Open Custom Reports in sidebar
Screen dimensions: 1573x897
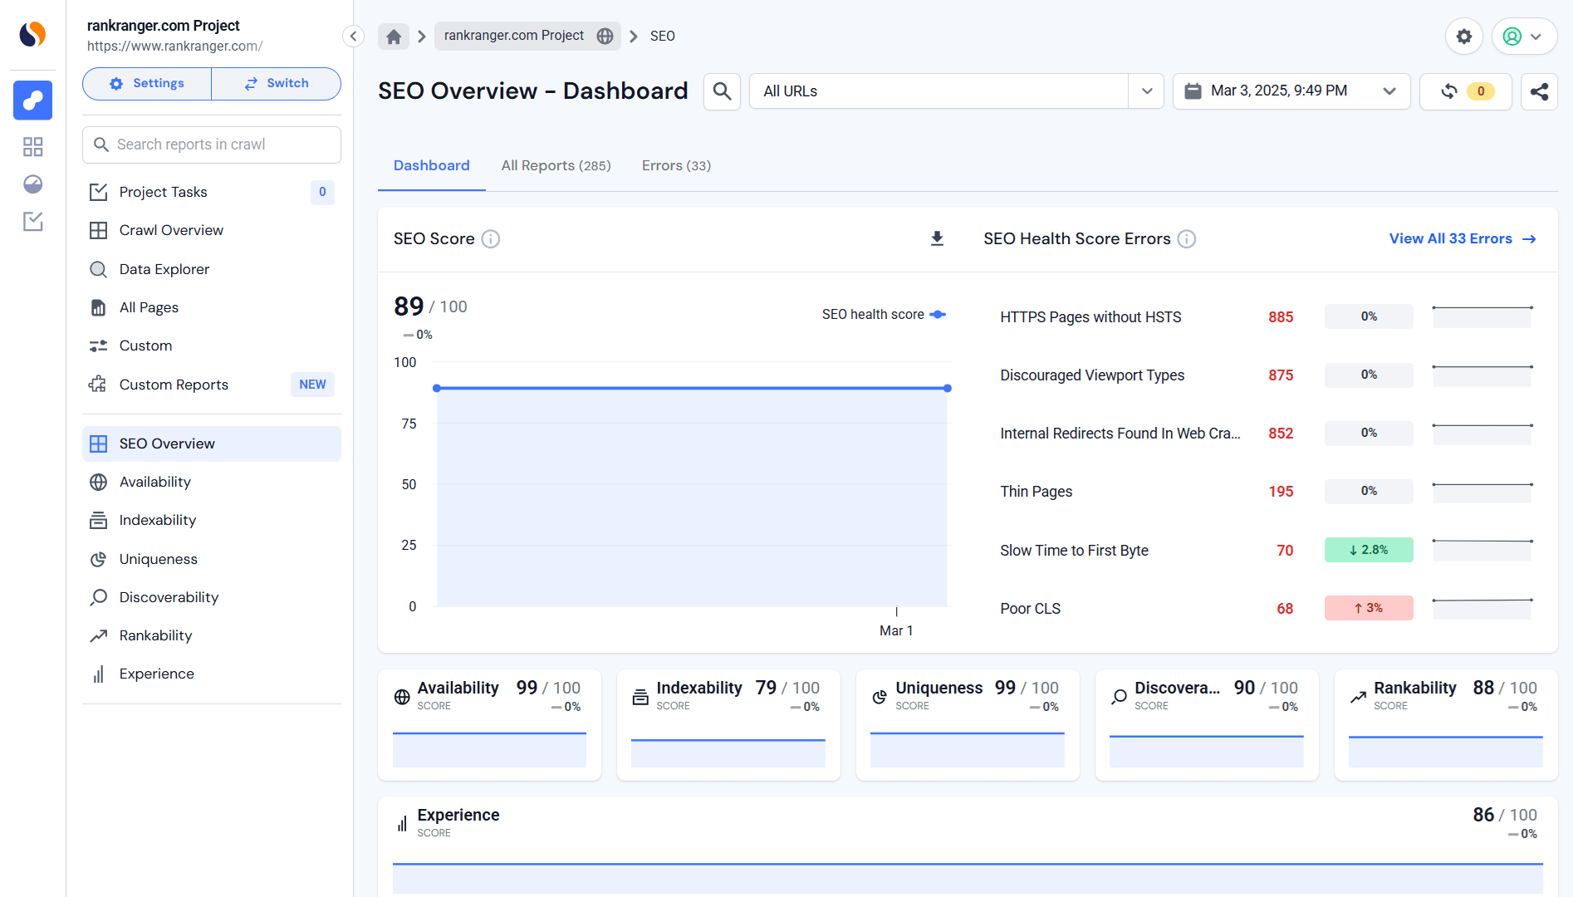[x=212, y=385]
